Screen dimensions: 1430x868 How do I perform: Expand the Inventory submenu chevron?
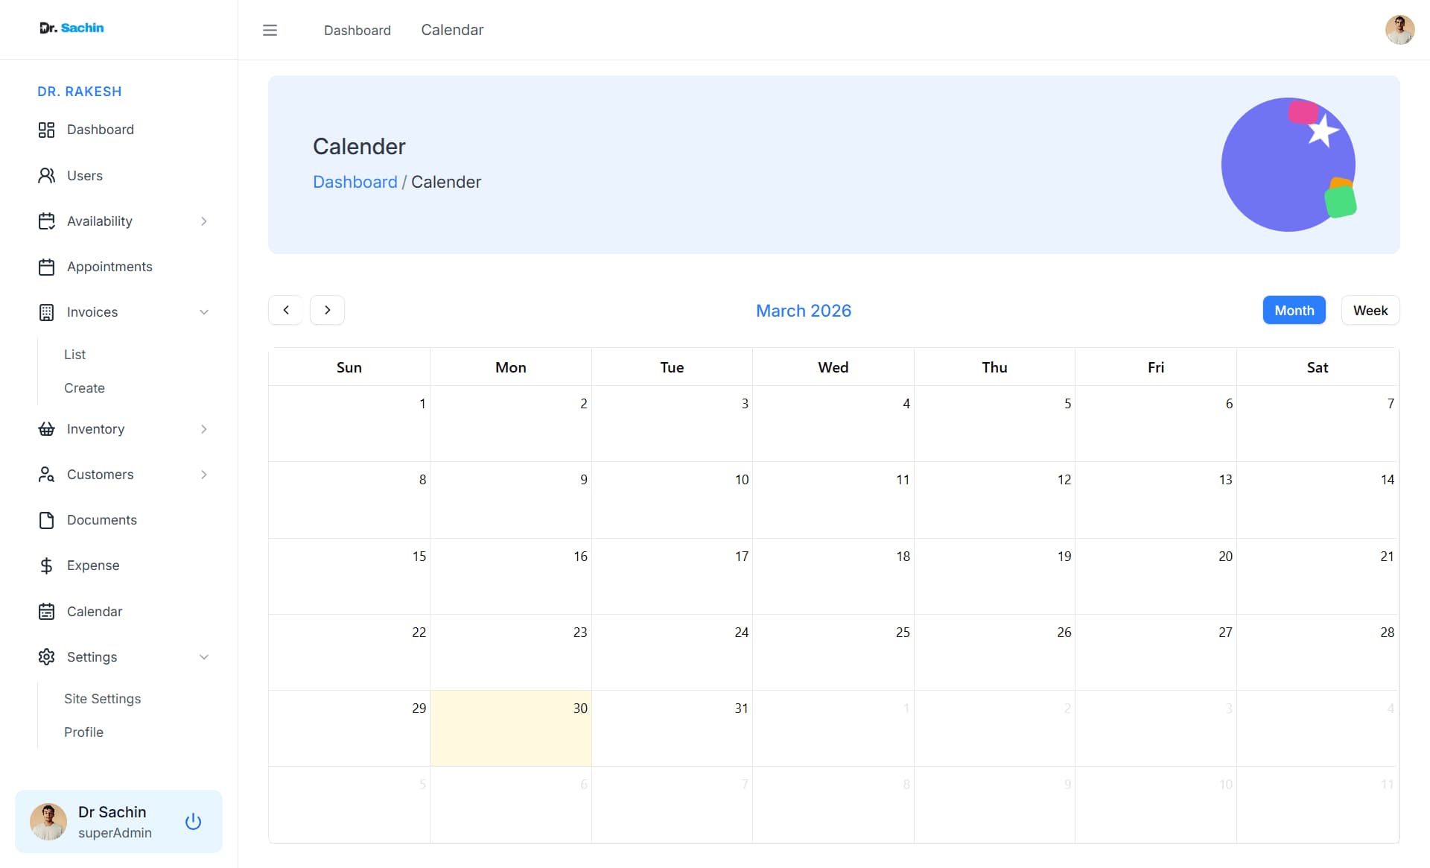203,429
